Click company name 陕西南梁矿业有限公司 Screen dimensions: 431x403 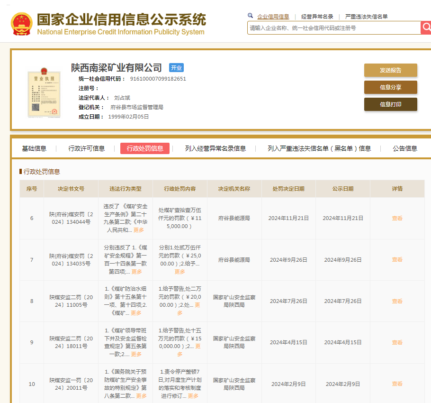[x=116, y=68]
